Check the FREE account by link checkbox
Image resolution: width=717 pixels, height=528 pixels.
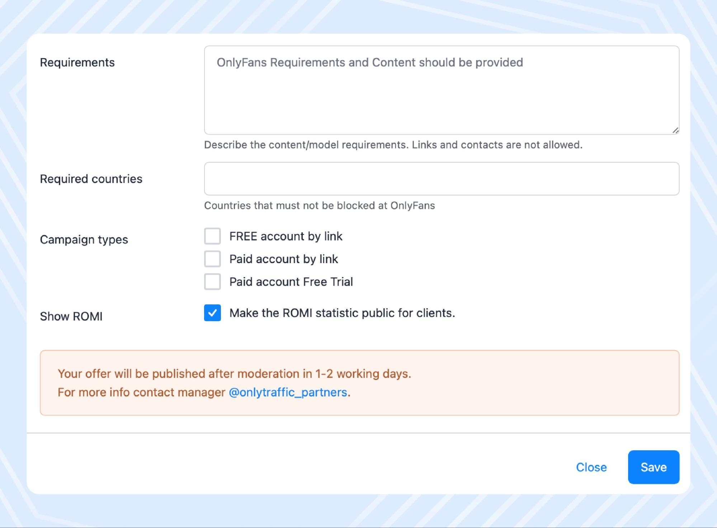pos(212,236)
